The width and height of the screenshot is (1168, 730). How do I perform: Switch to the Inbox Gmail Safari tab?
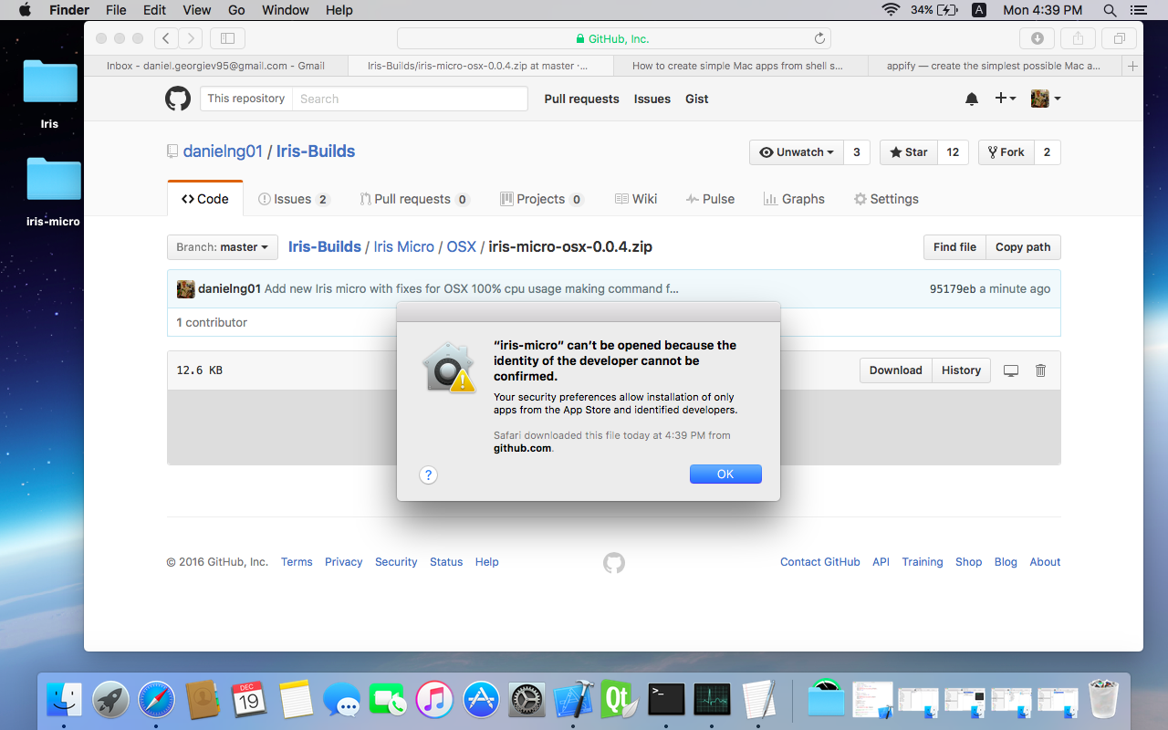216,66
